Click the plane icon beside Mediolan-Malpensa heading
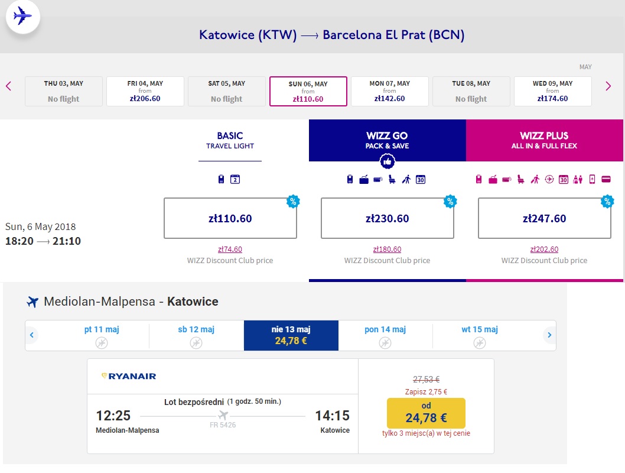The image size is (625, 473). [x=32, y=302]
